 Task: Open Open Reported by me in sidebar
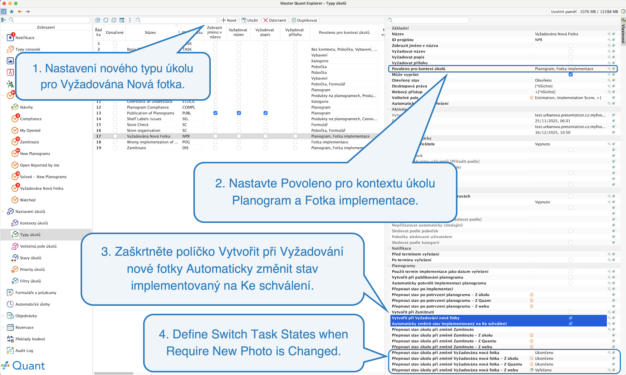point(40,165)
